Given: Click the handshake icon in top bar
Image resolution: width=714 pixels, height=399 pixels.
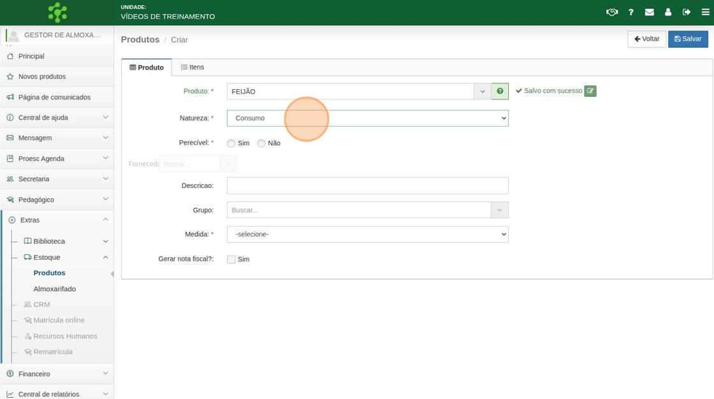Looking at the screenshot, I should (x=612, y=12).
